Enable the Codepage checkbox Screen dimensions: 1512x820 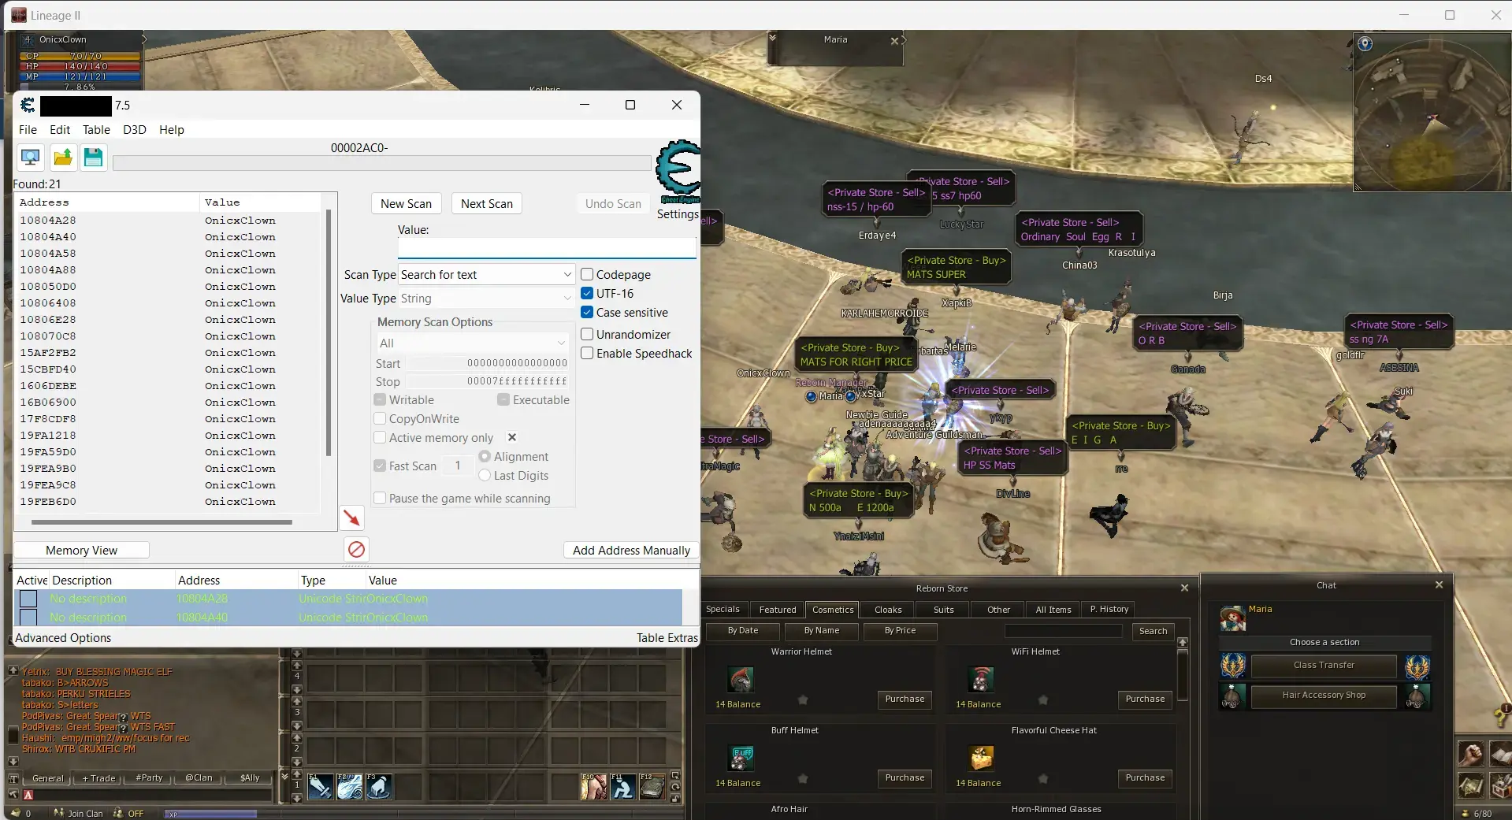point(587,274)
